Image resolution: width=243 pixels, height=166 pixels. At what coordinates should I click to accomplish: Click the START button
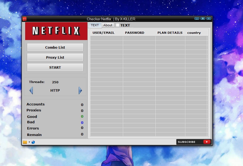55,68
